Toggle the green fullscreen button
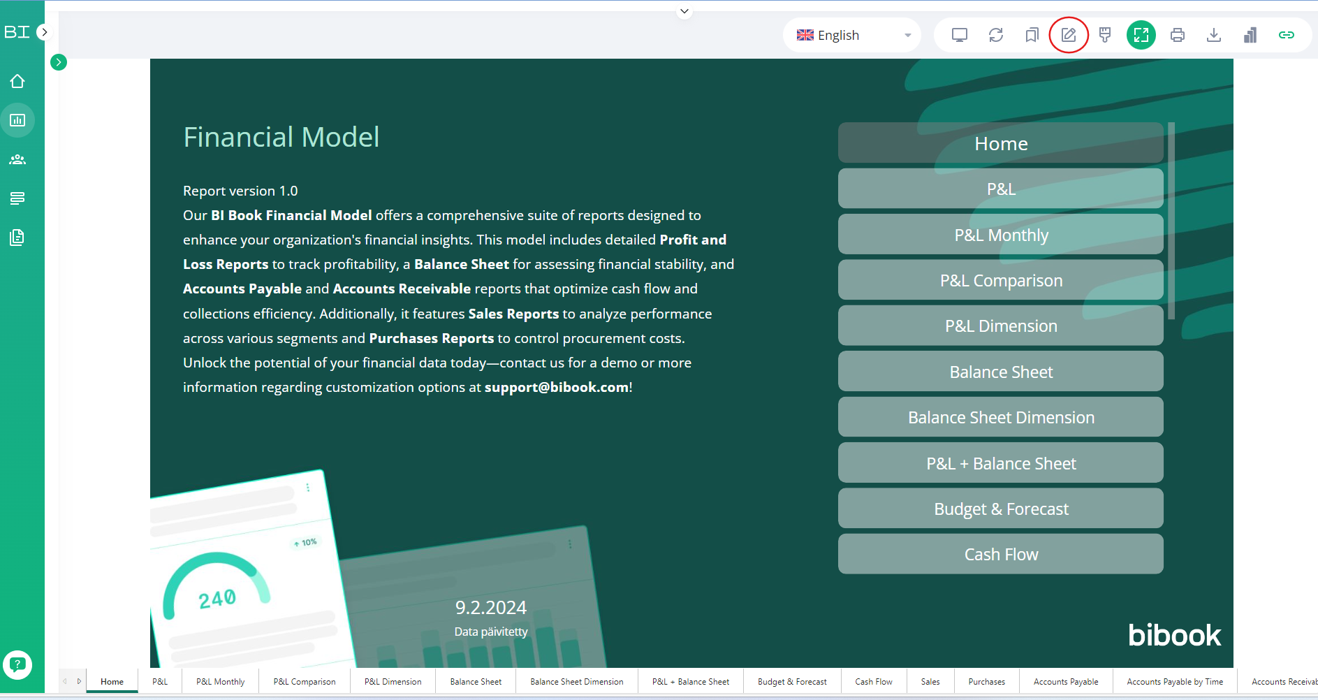This screenshot has height=700, width=1318. click(1141, 35)
